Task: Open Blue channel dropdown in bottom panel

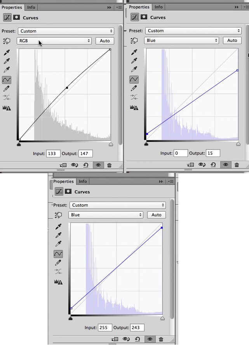Action: pyautogui.click(x=106, y=215)
